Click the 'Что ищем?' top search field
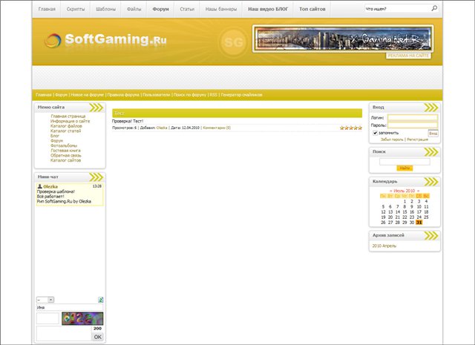475x345 pixels. (x=398, y=9)
